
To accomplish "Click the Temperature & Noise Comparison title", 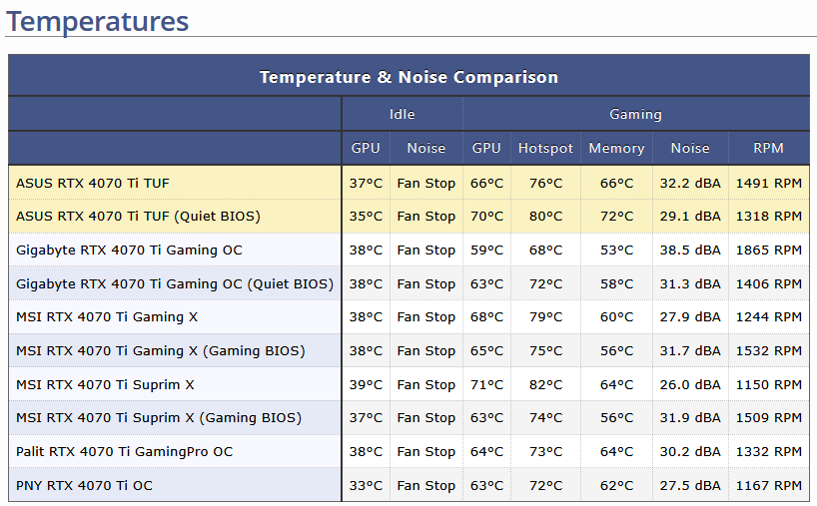I will [x=408, y=77].
